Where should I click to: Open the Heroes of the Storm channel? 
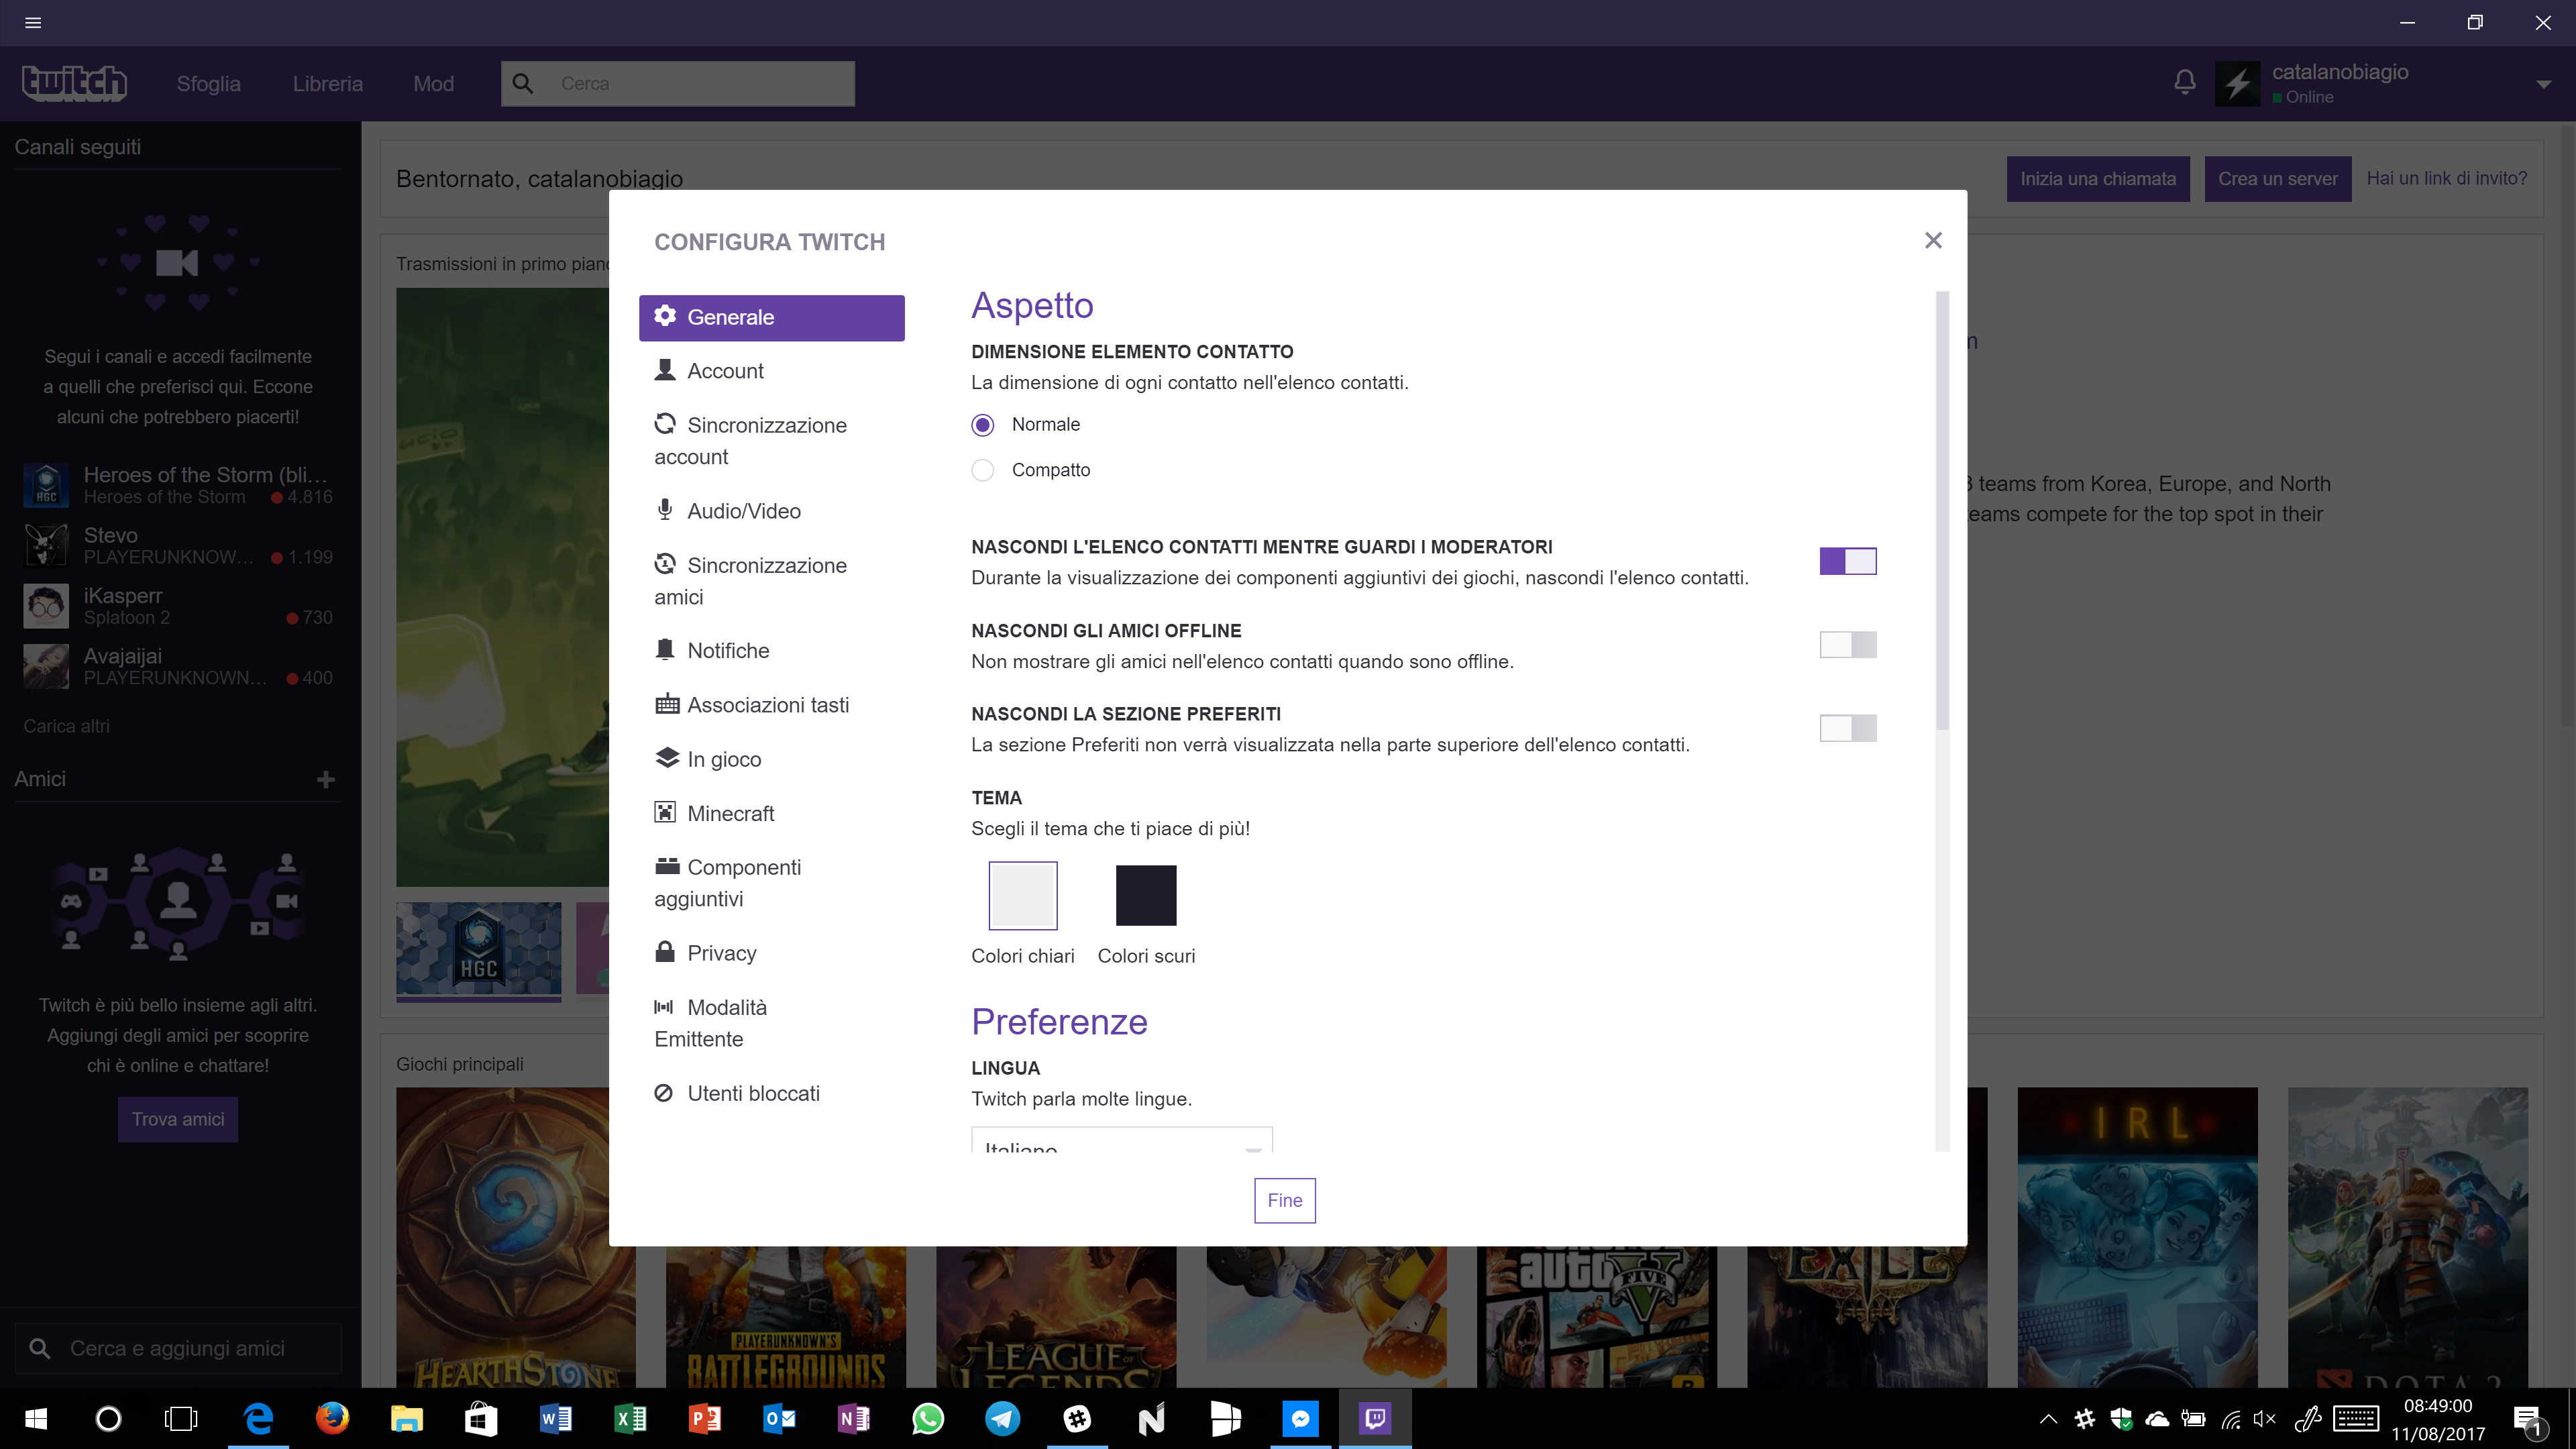click(178, 485)
